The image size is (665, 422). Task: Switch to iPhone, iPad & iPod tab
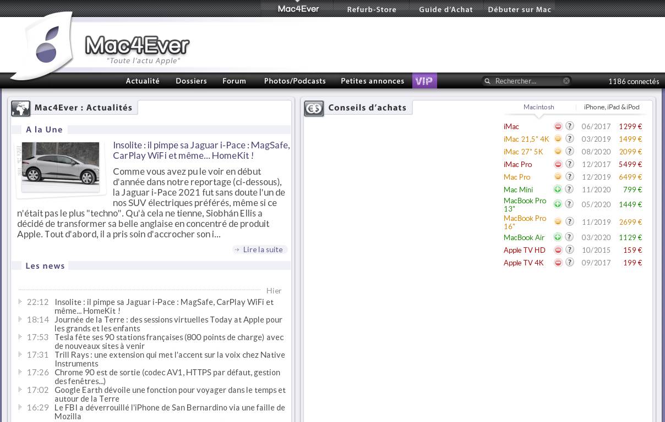click(612, 107)
